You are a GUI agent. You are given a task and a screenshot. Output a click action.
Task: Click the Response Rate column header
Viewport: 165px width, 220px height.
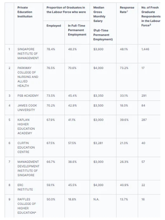click(127, 10)
